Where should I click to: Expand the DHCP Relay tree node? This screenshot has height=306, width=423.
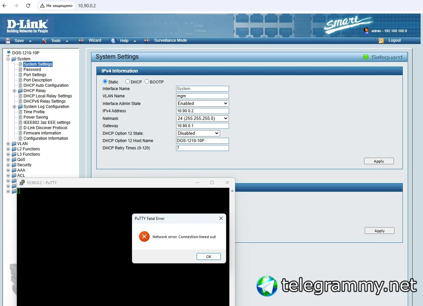click(x=14, y=91)
